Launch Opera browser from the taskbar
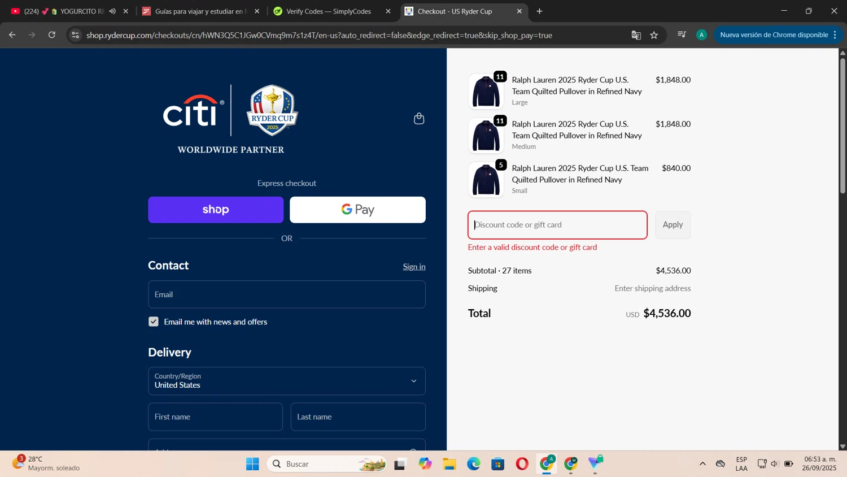Image resolution: width=847 pixels, height=477 pixels. (522, 464)
